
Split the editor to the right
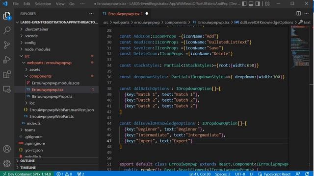click(299, 13)
